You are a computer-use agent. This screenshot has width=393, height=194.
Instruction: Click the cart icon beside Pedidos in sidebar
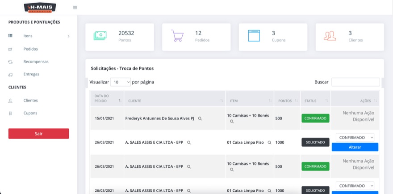pos(10,49)
